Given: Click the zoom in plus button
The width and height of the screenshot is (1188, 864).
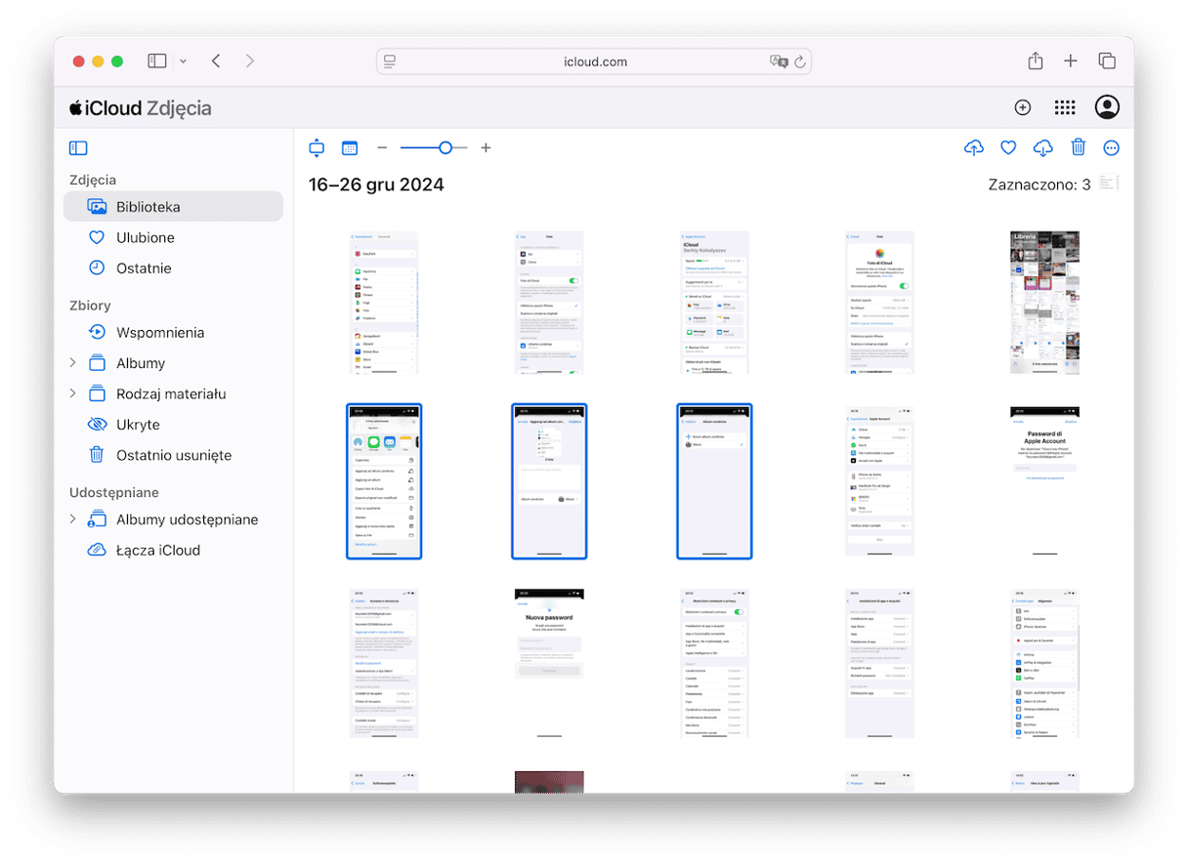Looking at the screenshot, I should tap(486, 148).
